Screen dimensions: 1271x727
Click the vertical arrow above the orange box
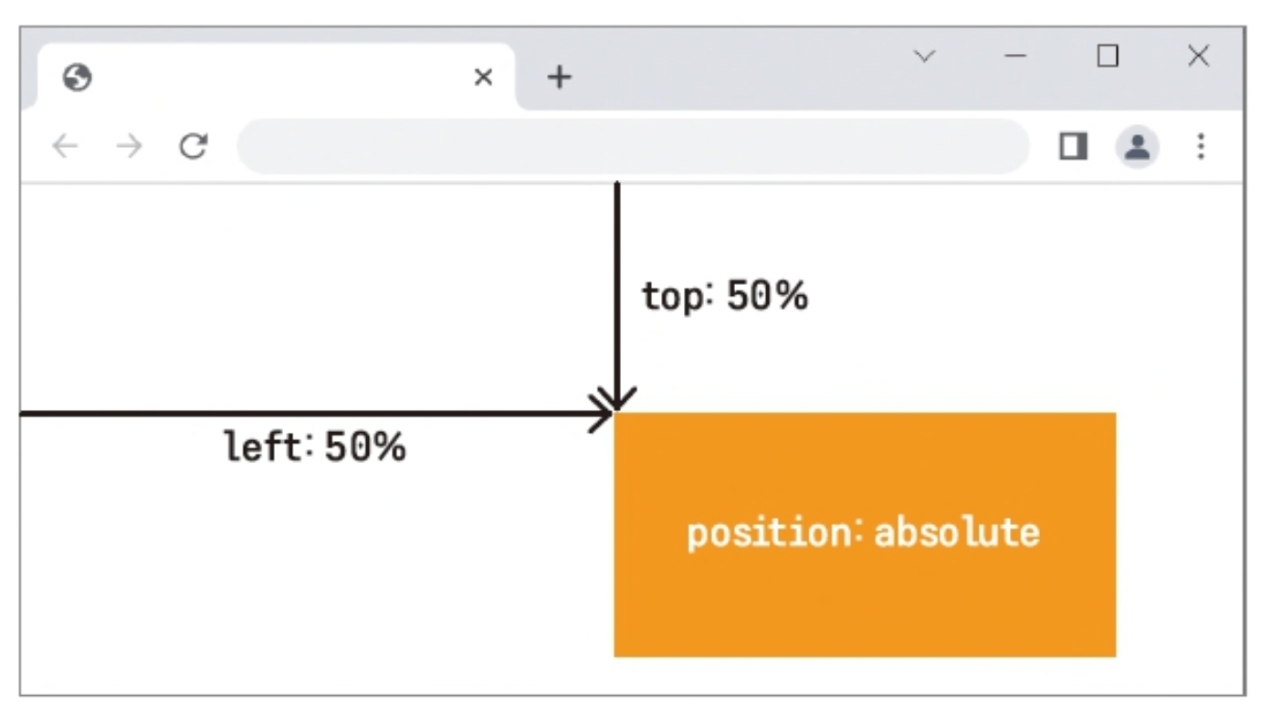(617, 297)
